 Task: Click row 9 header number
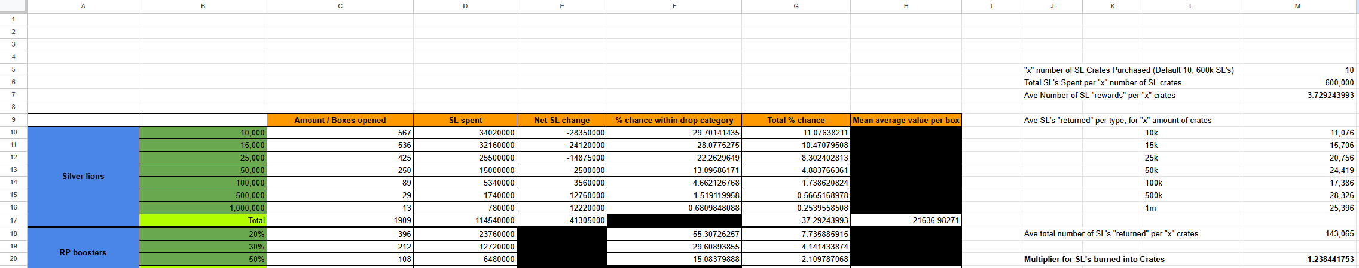coord(13,119)
